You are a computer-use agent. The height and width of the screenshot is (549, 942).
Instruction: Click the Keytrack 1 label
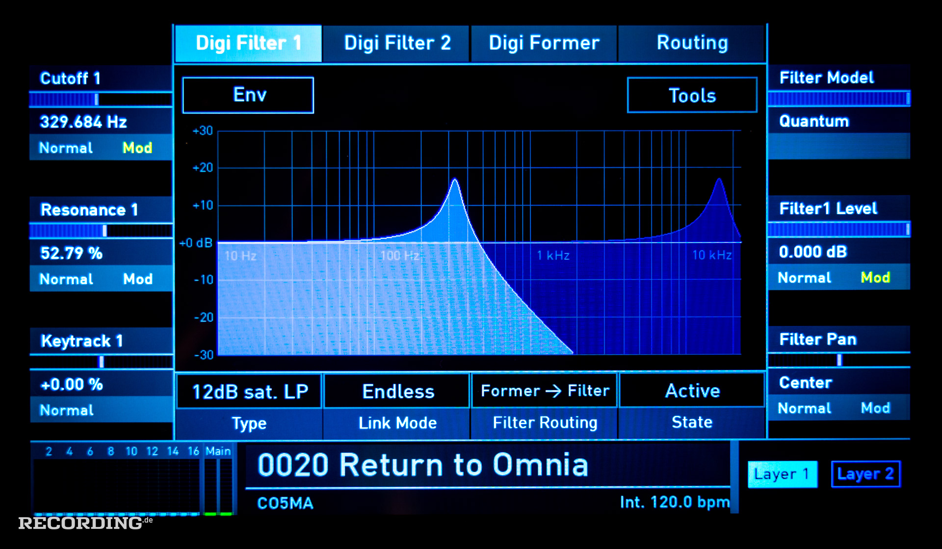pyautogui.click(x=82, y=340)
